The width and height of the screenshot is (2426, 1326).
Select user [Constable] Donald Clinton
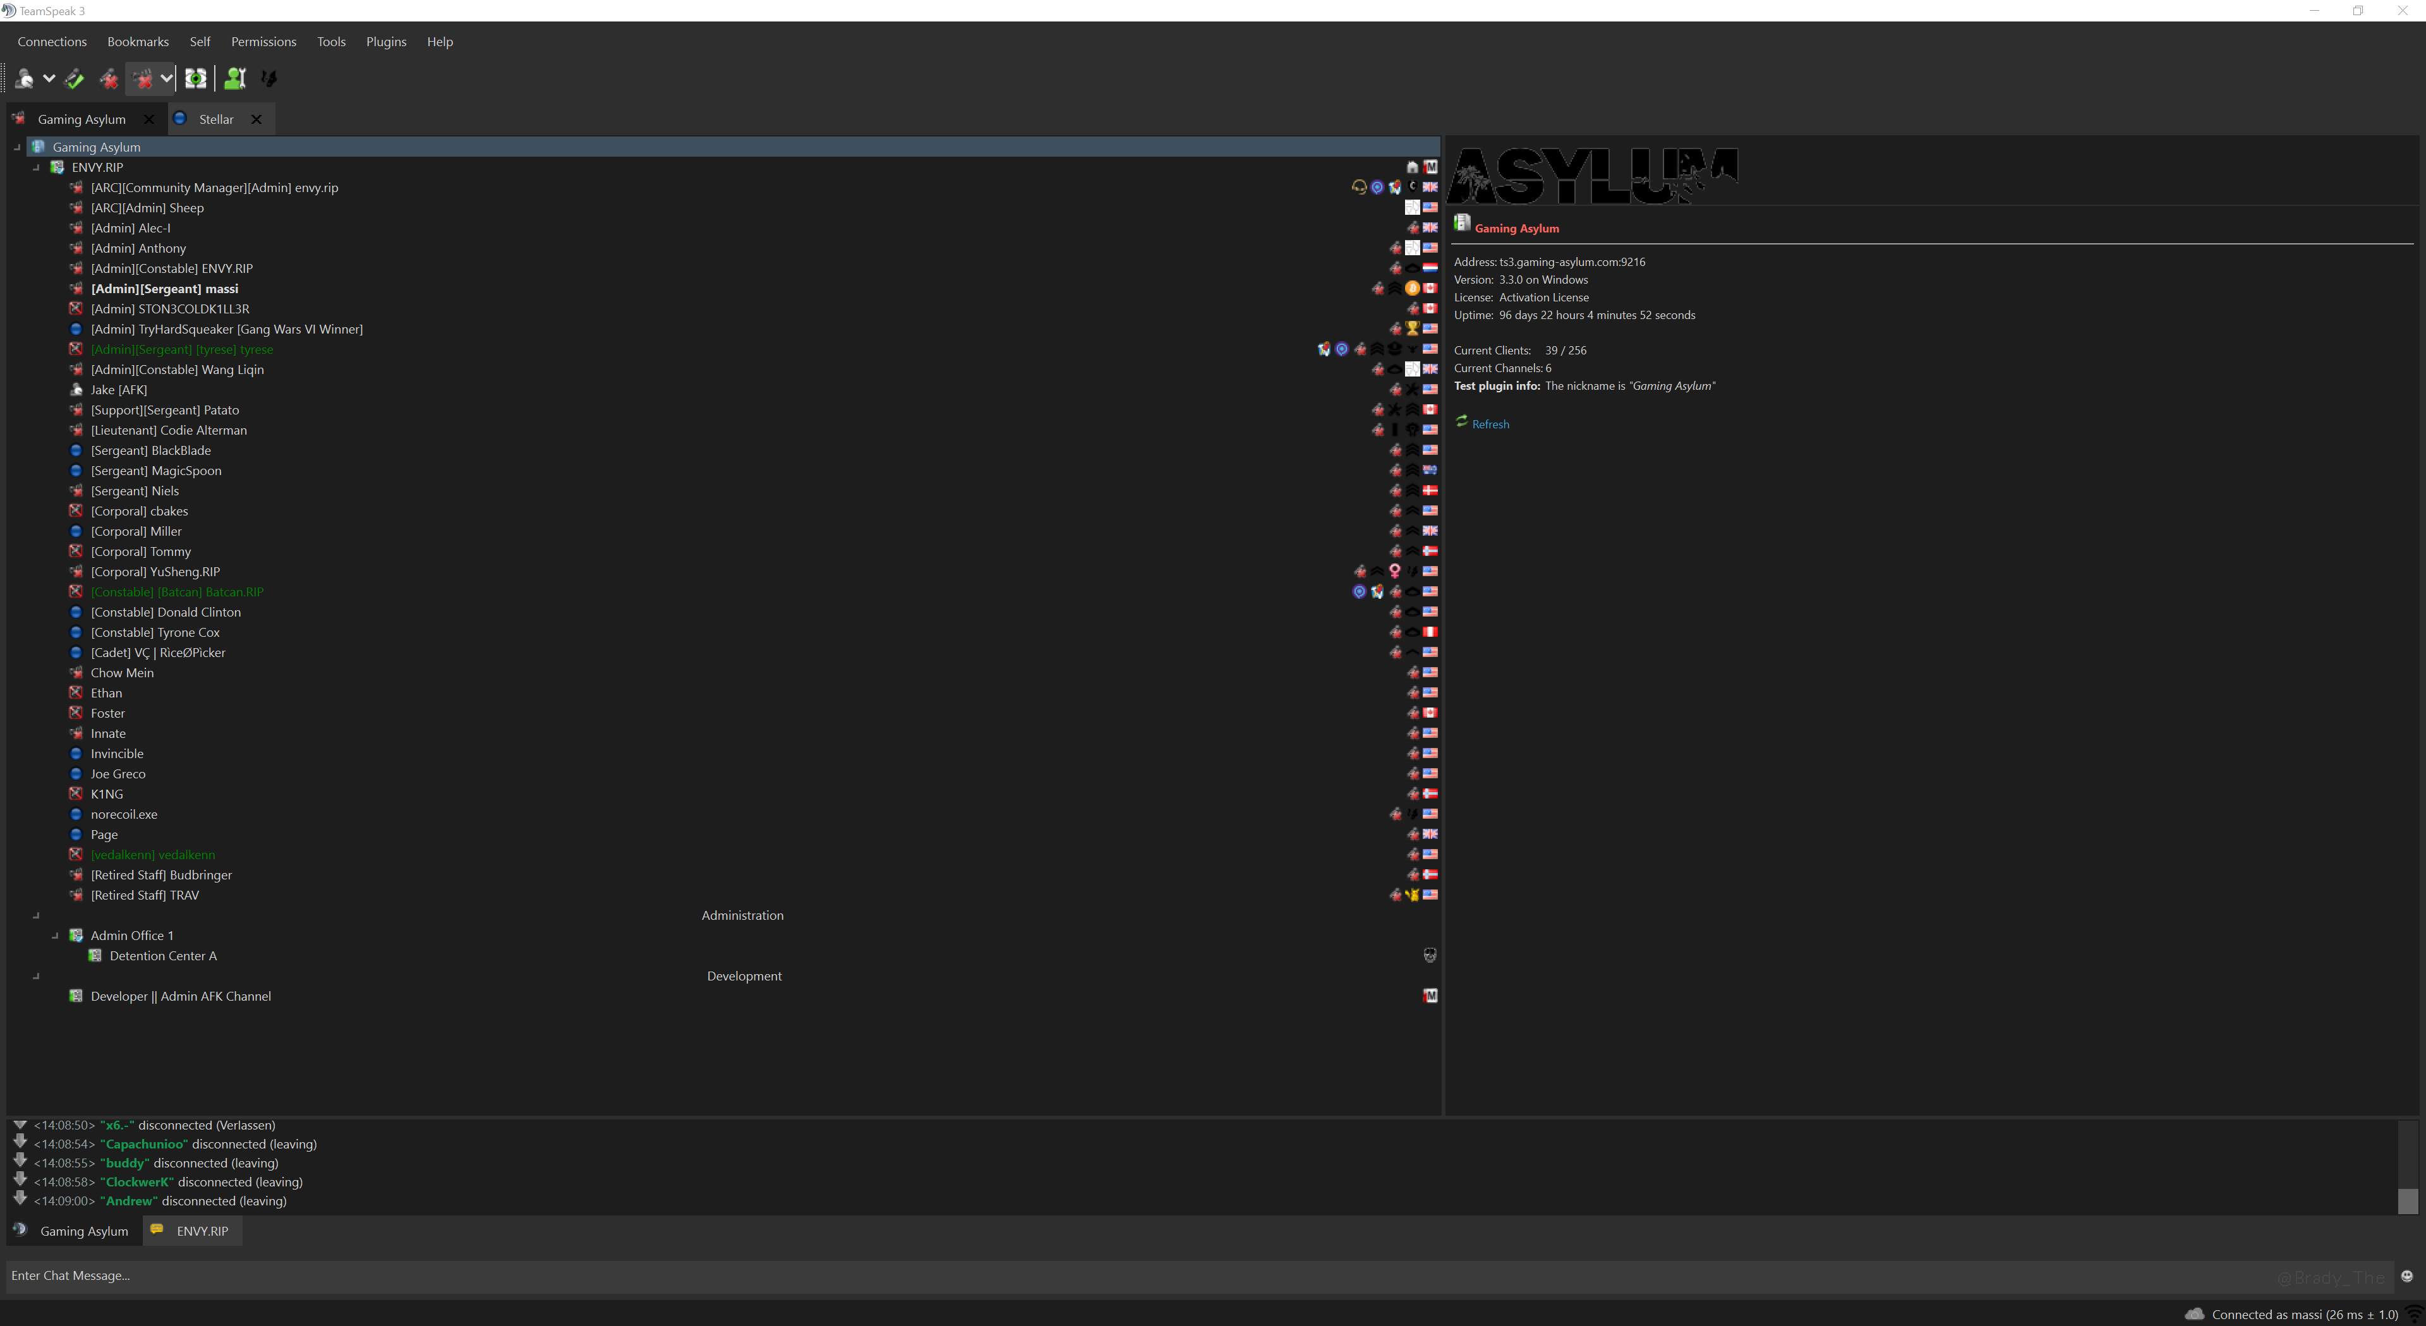[x=166, y=612]
